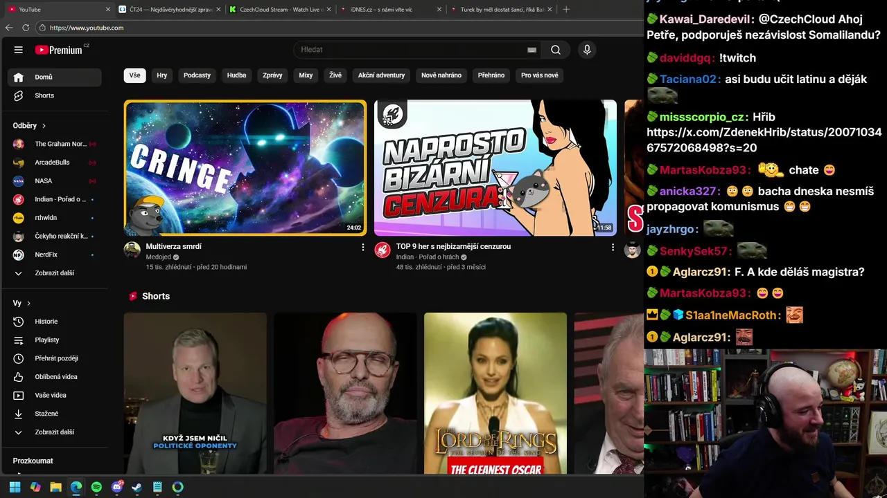Open ArcadeBulls channel subscription
Viewport: 887px width, 498px height.
click(55, 163)
